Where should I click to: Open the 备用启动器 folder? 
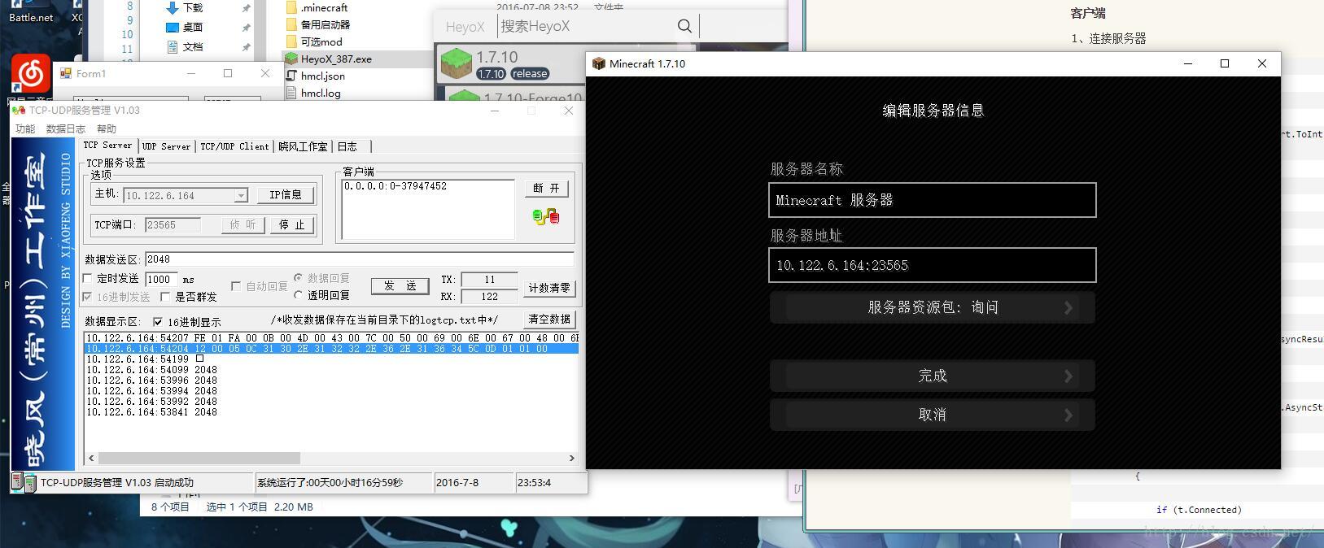pos(318,24)
